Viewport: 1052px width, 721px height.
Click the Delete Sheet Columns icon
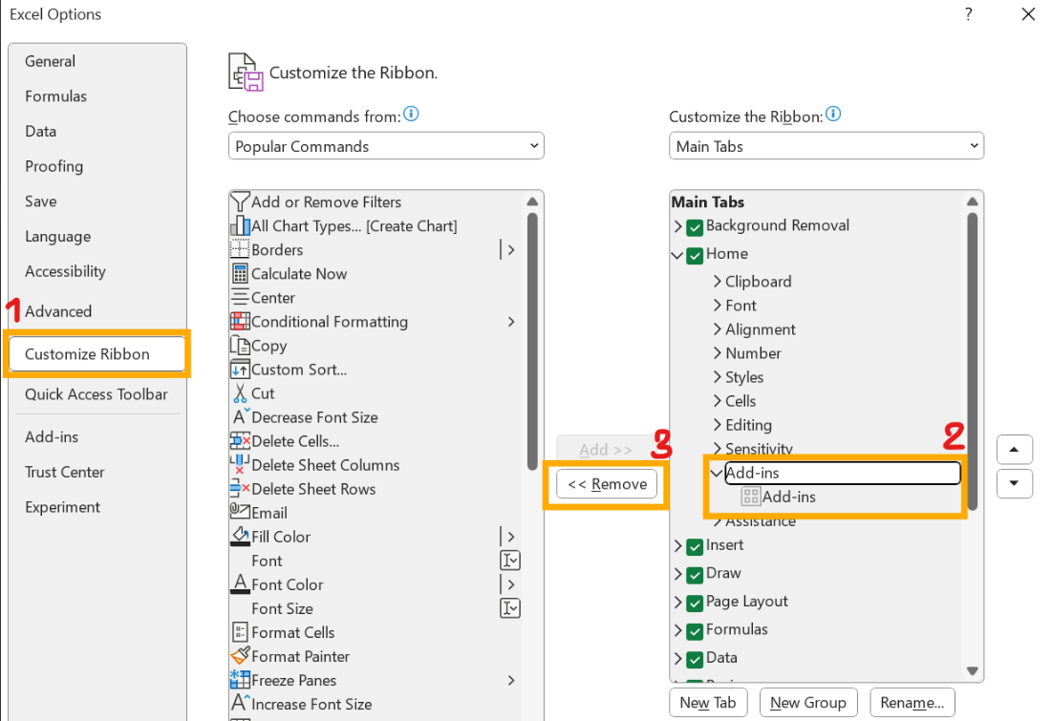coord(240,465)
